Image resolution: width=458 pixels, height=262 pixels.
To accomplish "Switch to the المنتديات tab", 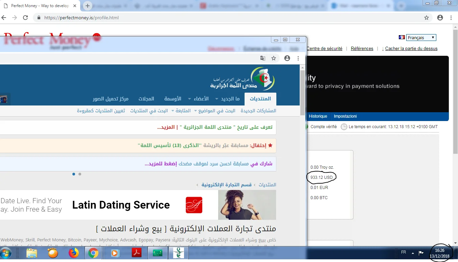I will [x=260, y=99].
